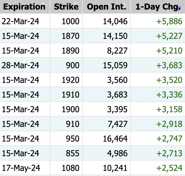
Task: Click the Strike header sort arrow icon
Action: [x=76, y=5]
